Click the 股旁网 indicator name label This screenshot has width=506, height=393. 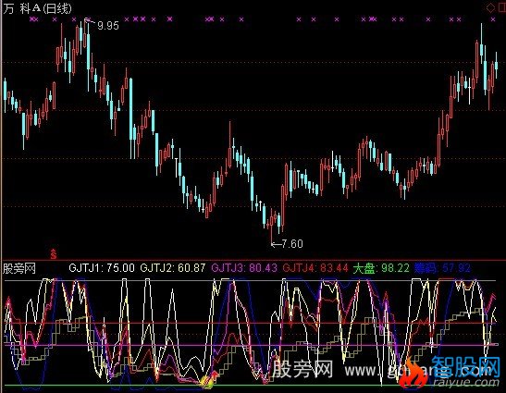19,268
